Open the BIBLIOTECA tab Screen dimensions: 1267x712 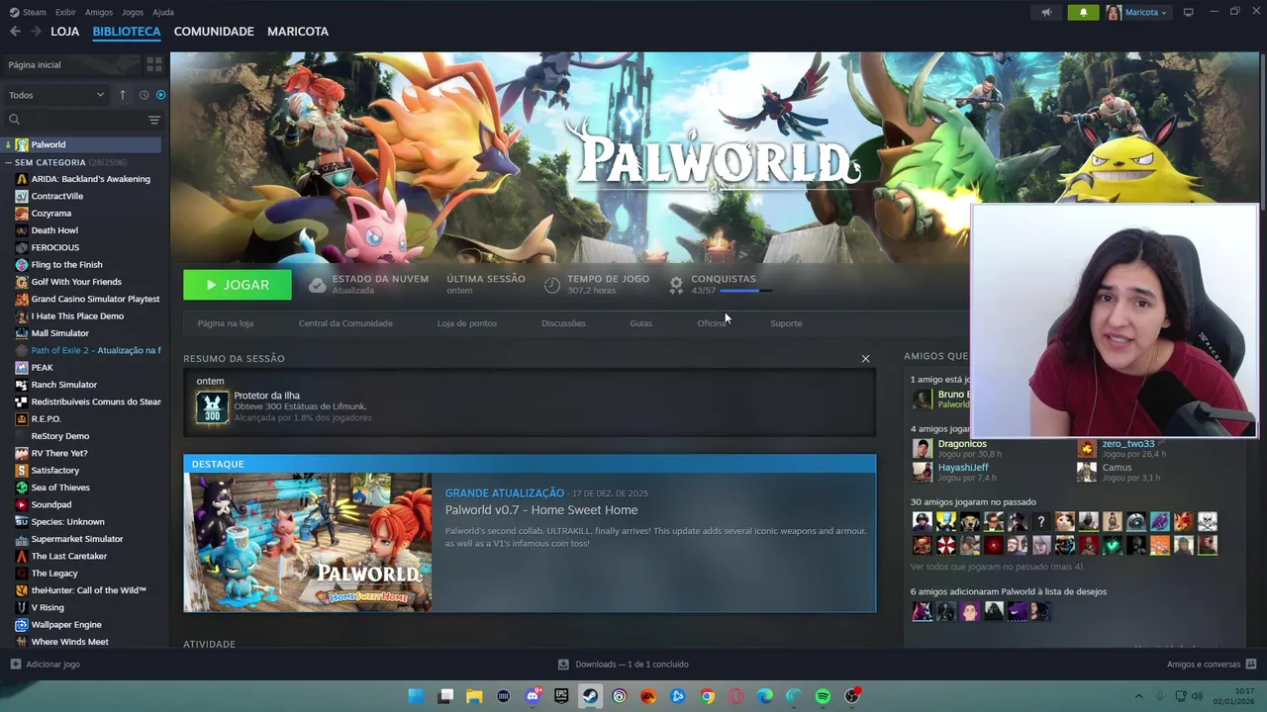coord(127,32)
